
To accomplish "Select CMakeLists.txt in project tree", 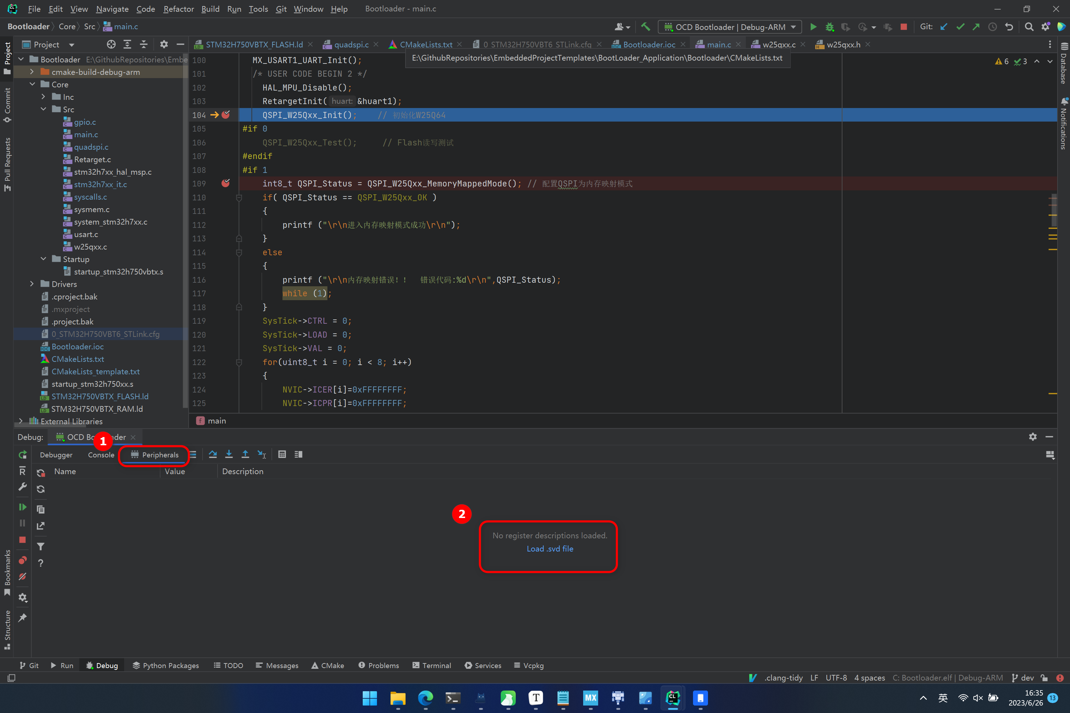I will [77, 359].
